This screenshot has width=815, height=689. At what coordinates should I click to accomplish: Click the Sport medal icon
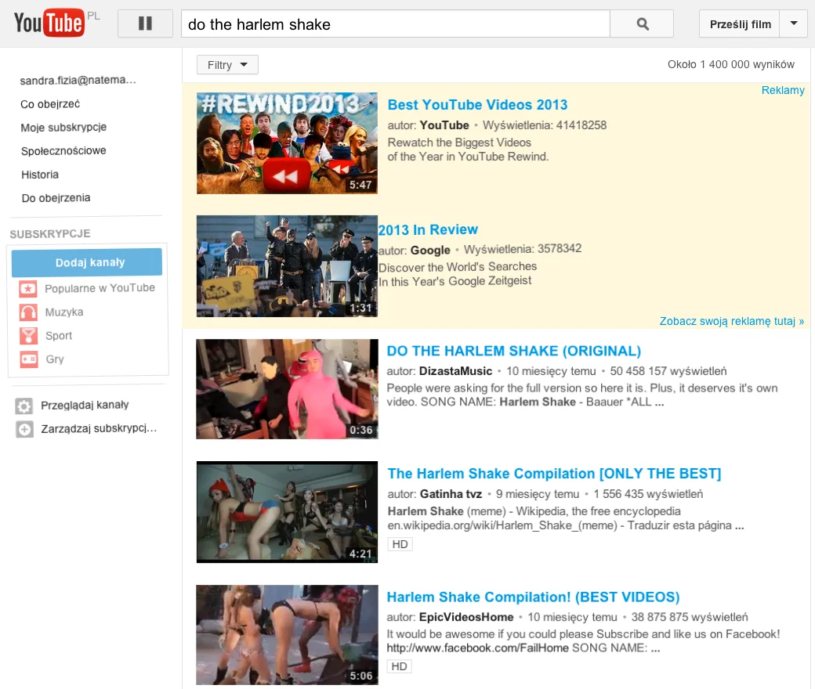point(28,336)
